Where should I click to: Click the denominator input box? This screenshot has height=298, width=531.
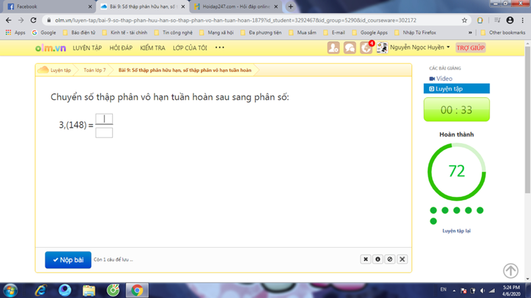104,132
